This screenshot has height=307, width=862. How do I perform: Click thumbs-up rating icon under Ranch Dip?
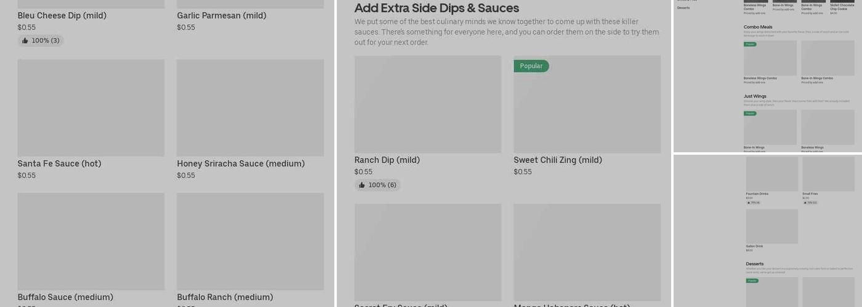tap(362, 185)
